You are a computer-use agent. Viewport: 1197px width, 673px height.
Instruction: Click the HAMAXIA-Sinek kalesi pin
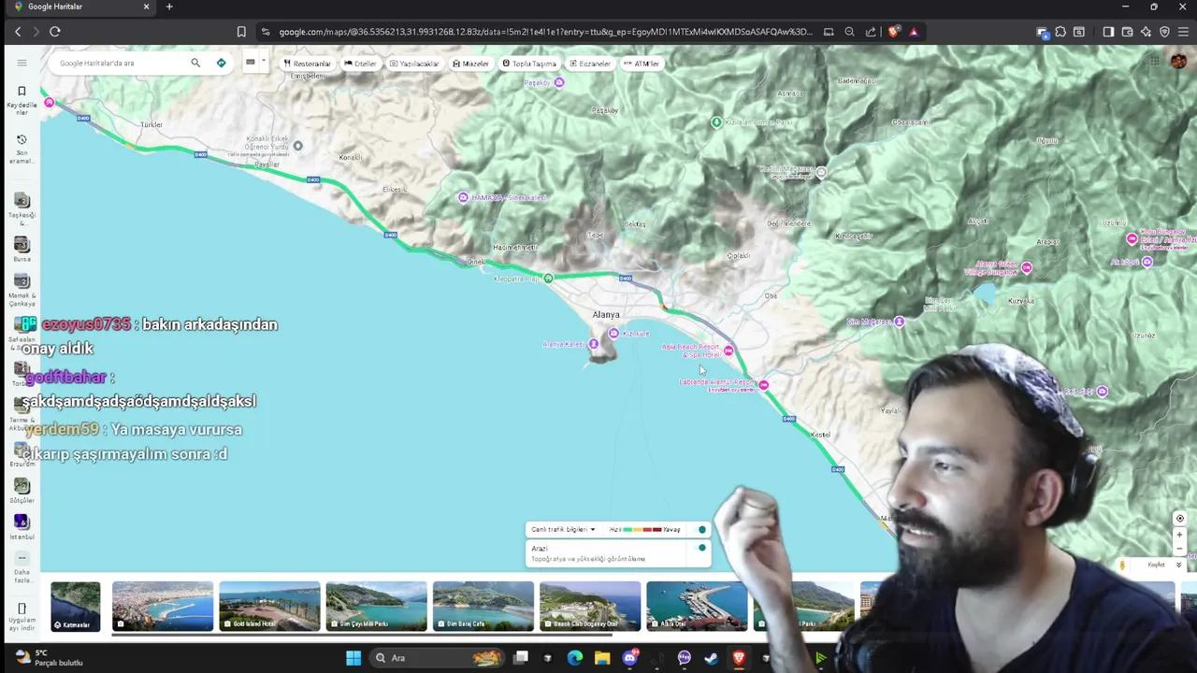tap(463, 197)
